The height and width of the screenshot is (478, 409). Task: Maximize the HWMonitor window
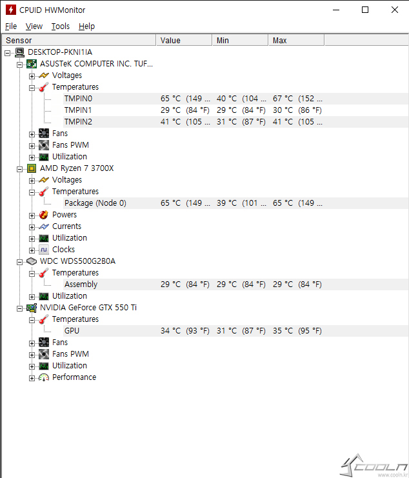click(364, 10)
